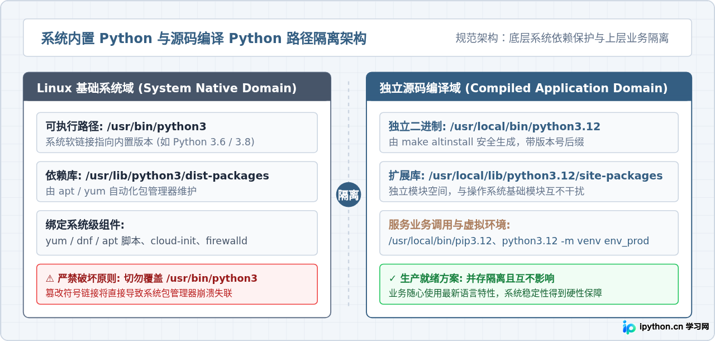Click the 依赖库: /usr/lib/python3/dist-packages heading
This screenshot has height=341, width=715.
pyautogui.click(x=158, y=176)
